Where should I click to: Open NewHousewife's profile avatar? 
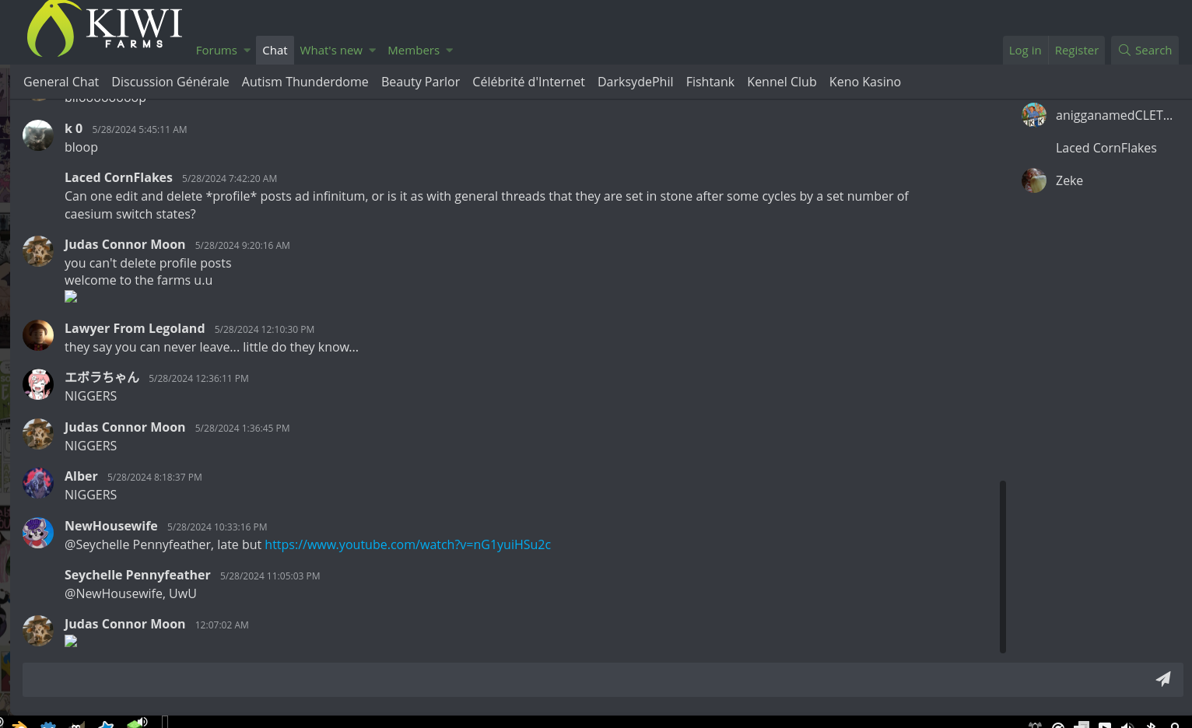click(38, 533)
